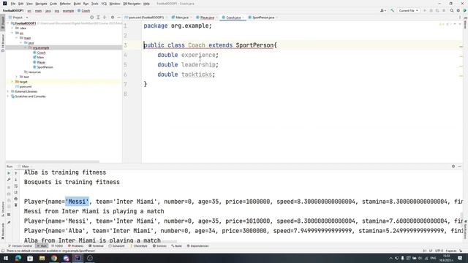This screenshot has height=263, width=468.
Task: Toggle scroll to end in Run console
Action: [16, 192]
